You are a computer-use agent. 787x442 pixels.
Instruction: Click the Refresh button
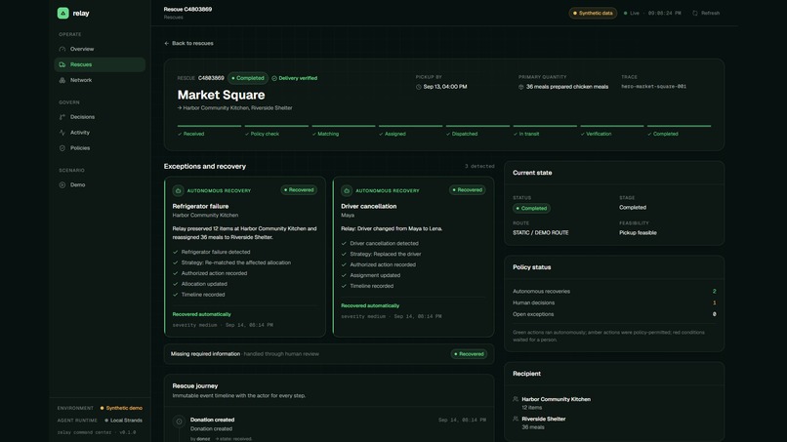coord(706,13)
